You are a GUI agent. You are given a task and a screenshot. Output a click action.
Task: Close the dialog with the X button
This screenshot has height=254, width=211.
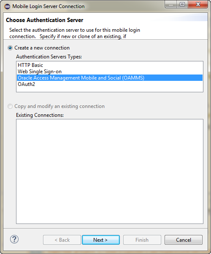click(198, 5)
